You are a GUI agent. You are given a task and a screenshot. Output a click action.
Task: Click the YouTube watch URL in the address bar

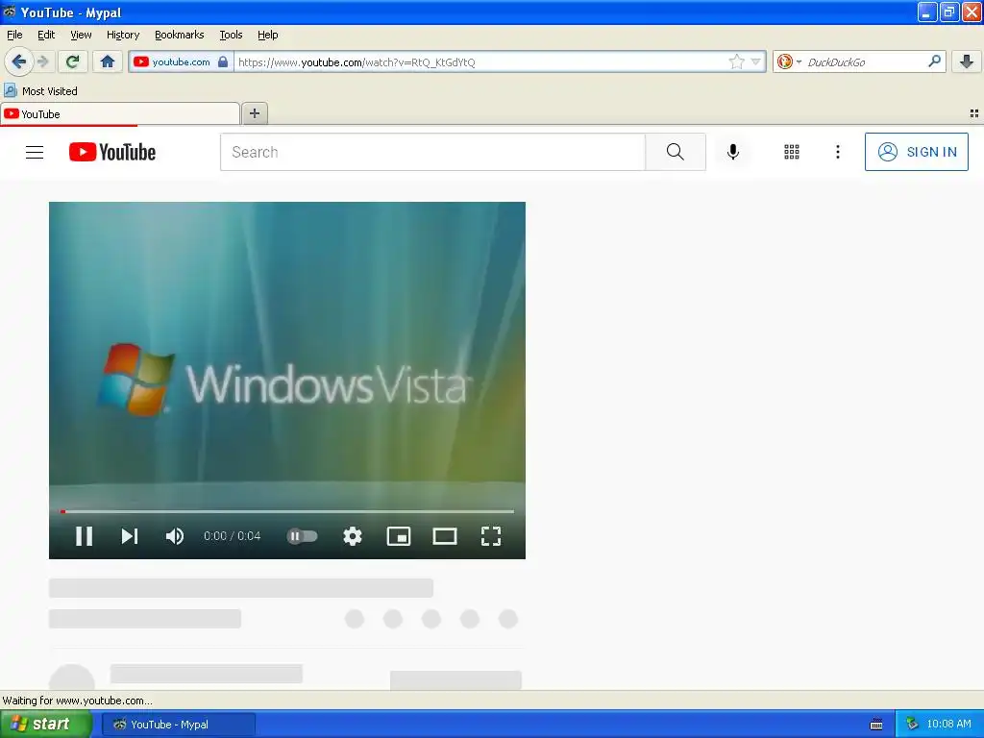click(357, 62)
